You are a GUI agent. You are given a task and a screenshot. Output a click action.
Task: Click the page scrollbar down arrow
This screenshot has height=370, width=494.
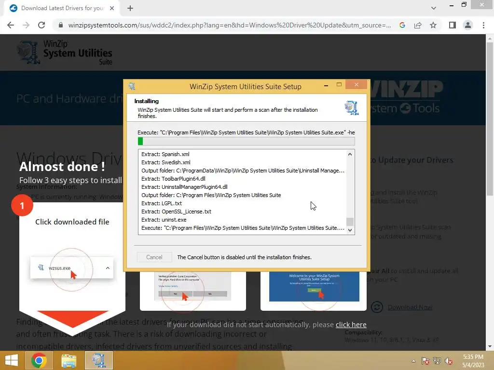(490, 346)
